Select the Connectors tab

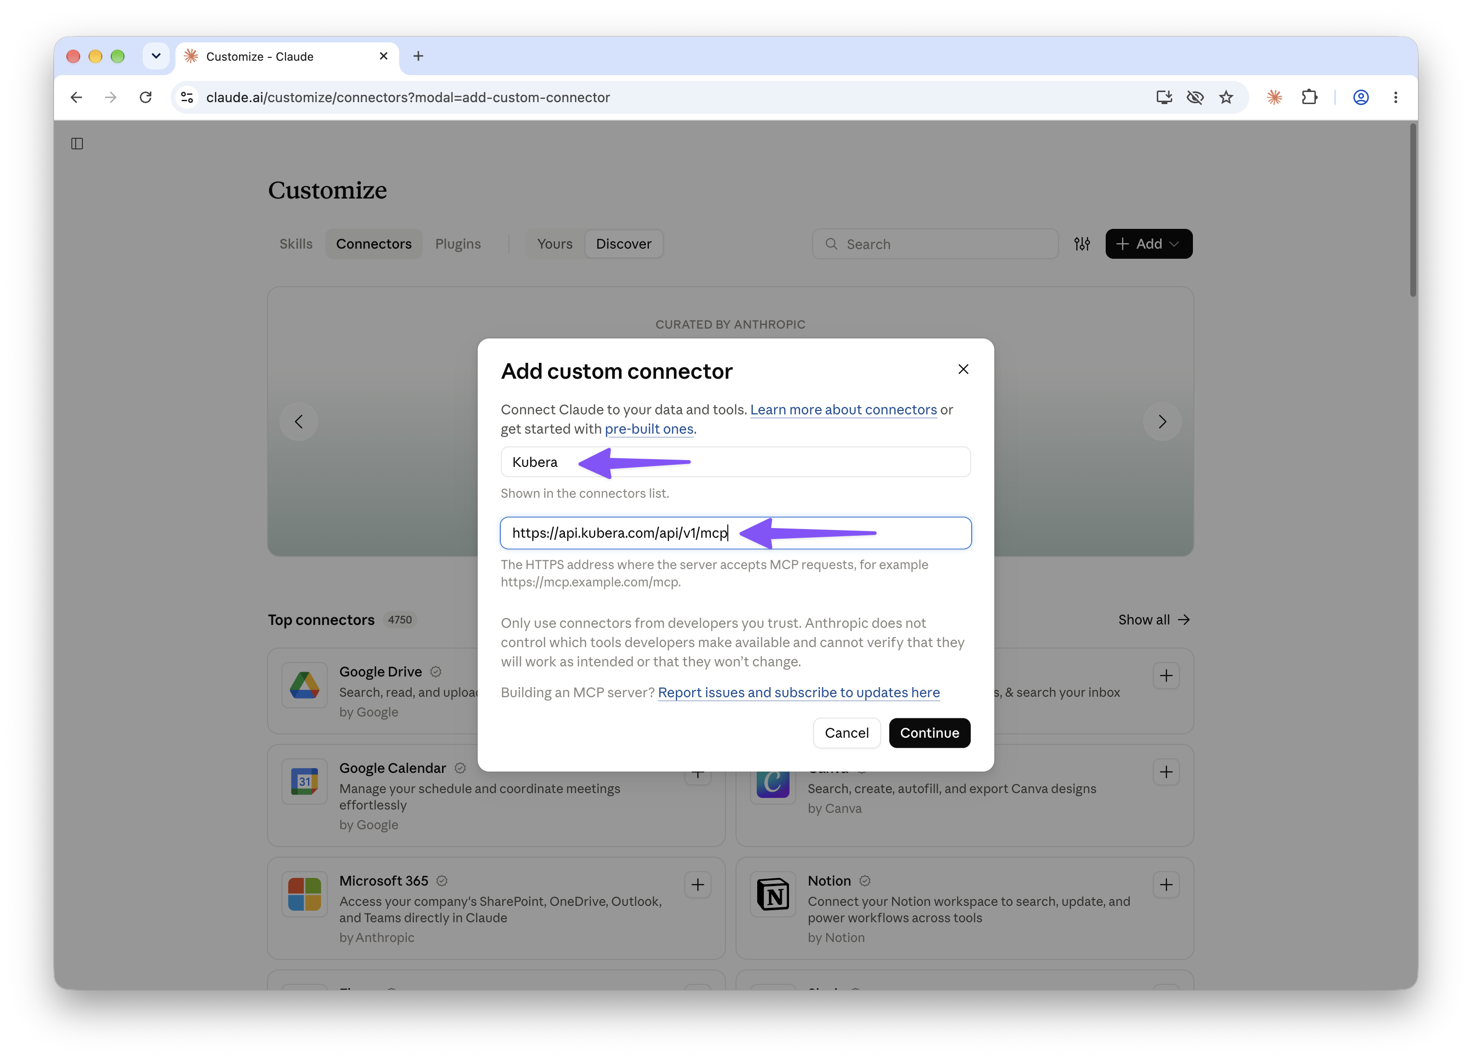374,244
